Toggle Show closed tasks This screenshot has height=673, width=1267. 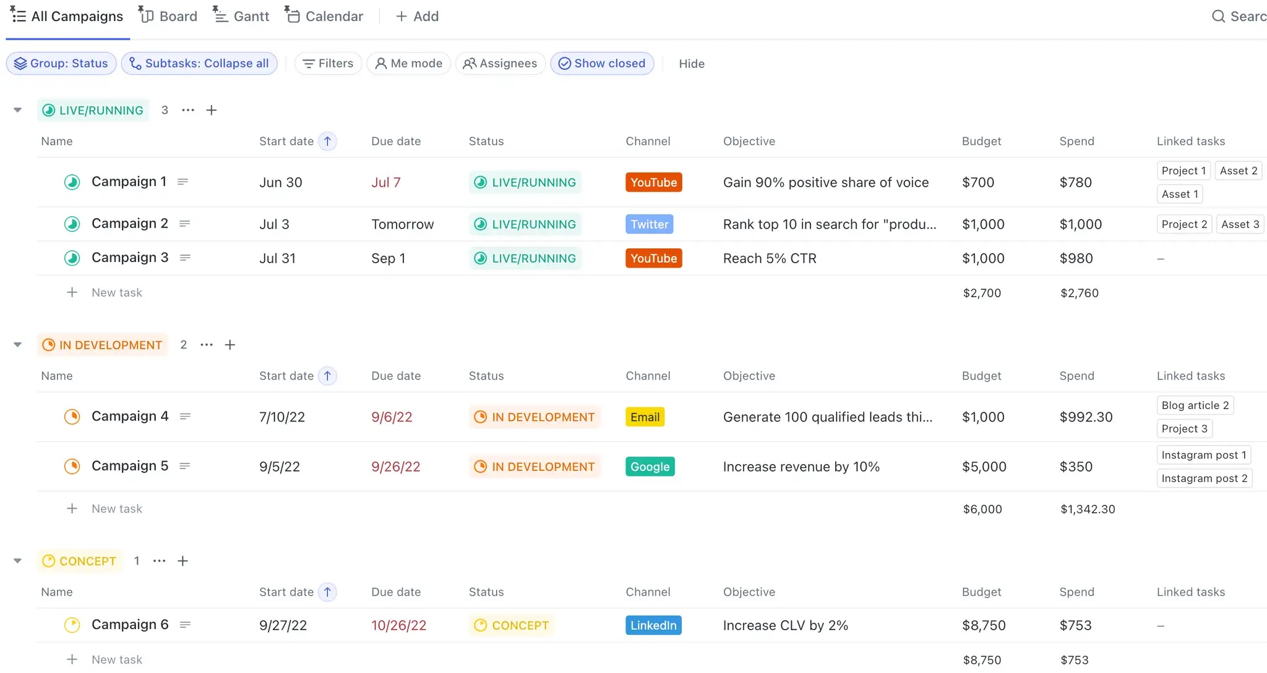point(602,63)
